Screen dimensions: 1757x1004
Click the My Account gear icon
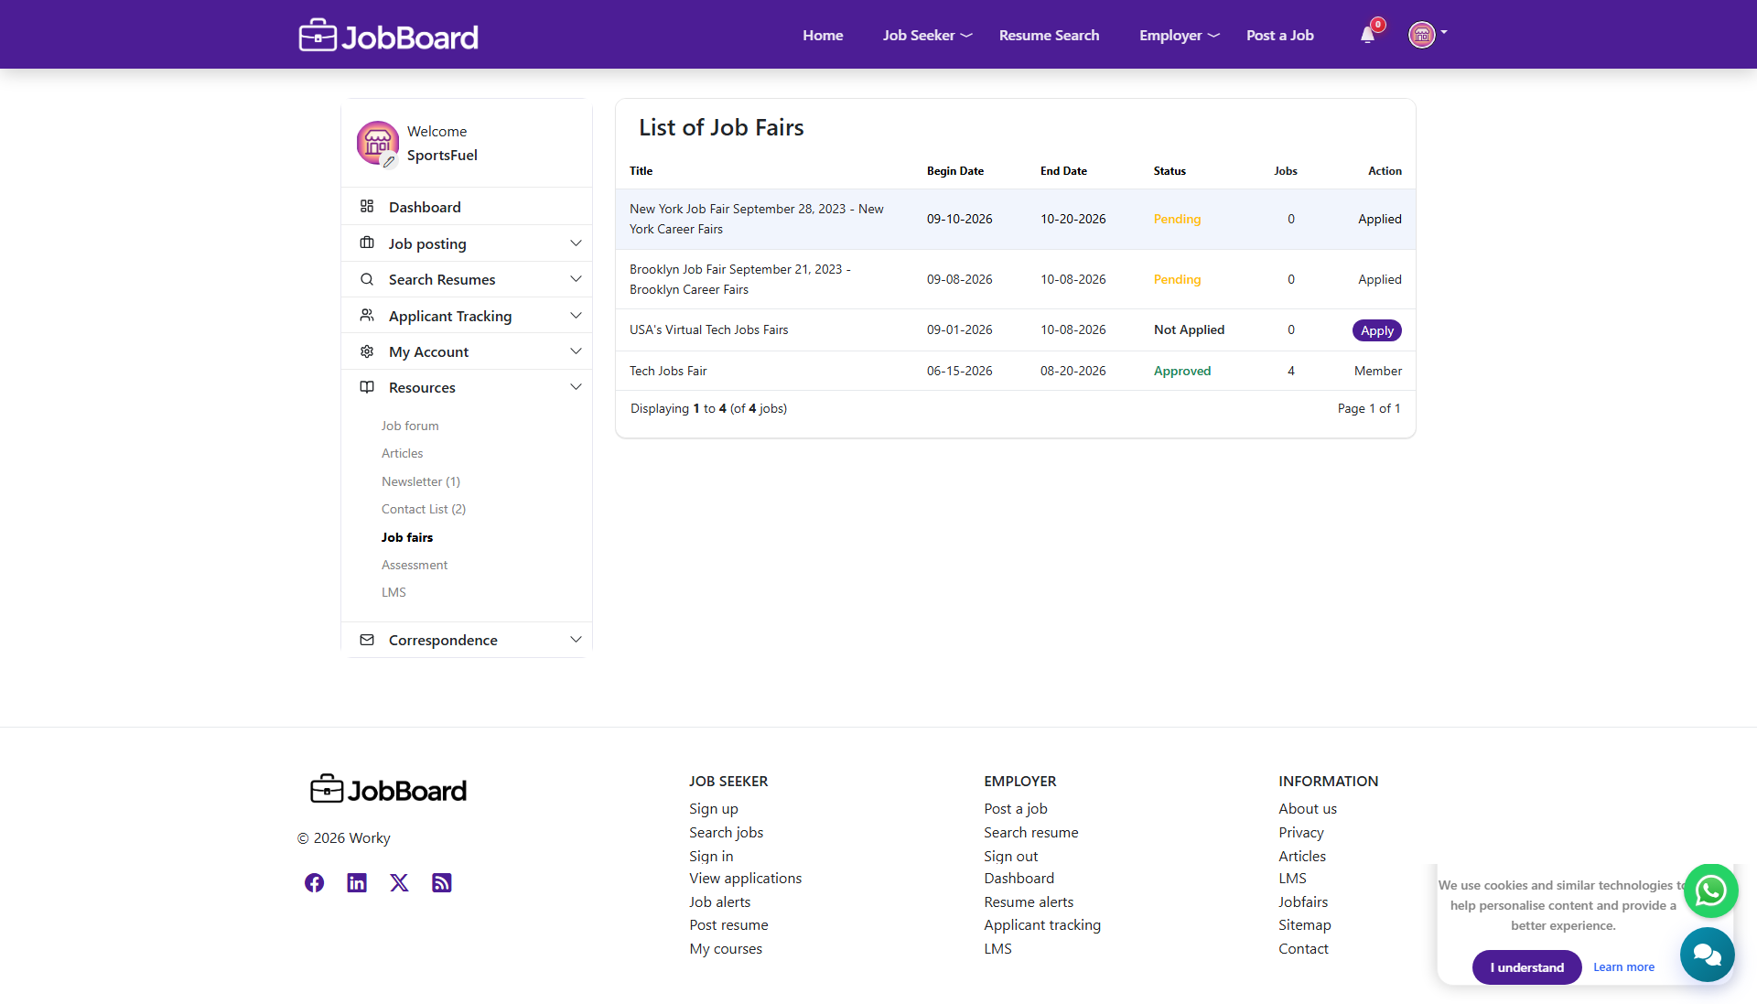pyautogui.click(x=367, y=351)
